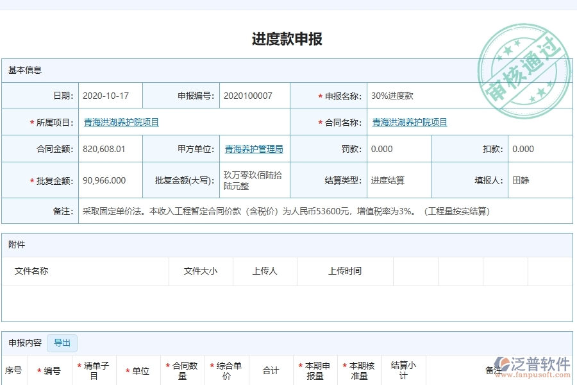Click the 导出 export button
577x385 pixels.
pos(62,343)
